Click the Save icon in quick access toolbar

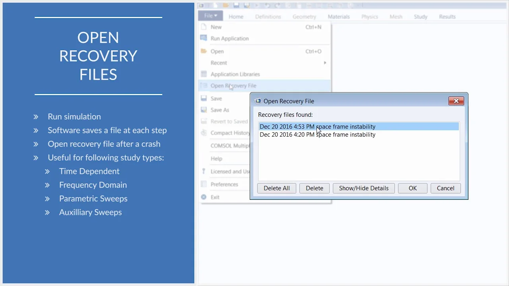coord(236,6)
